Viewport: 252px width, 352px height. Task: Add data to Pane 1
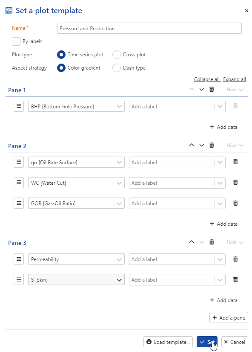(x=223, y=127)
